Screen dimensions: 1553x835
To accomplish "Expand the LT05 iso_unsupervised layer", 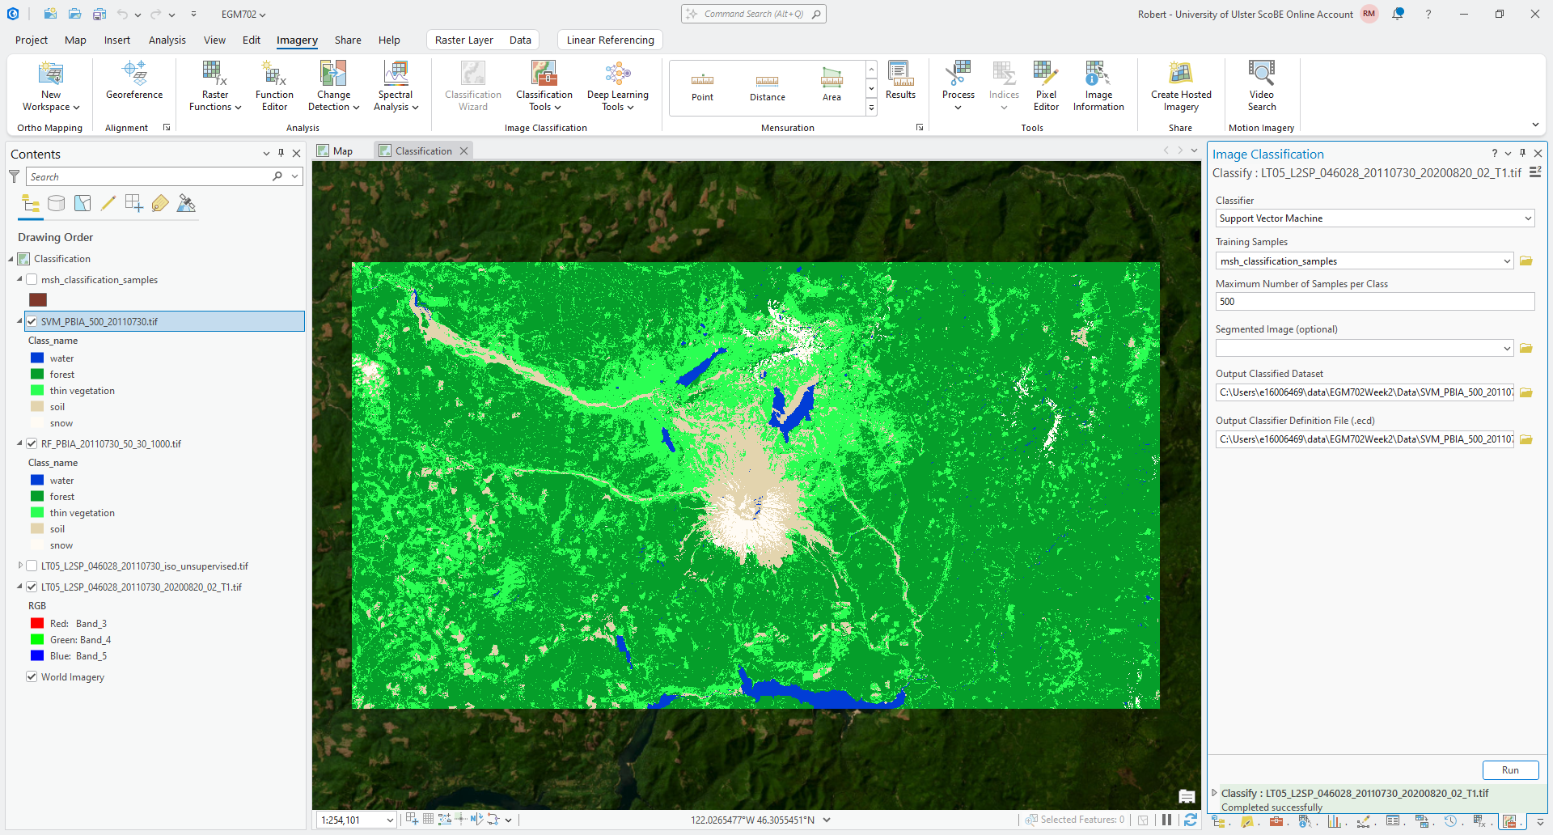I will (20, 566).
